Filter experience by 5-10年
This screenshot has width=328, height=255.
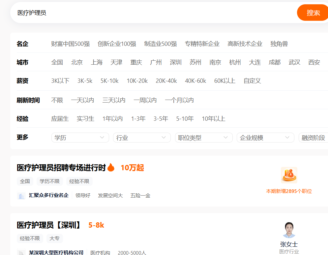tap(185, 118)
